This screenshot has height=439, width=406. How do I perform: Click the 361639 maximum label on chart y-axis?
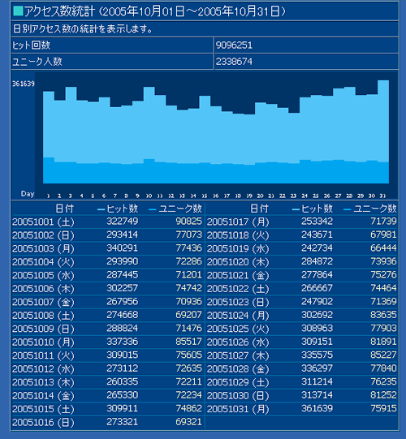coord(24,84)
